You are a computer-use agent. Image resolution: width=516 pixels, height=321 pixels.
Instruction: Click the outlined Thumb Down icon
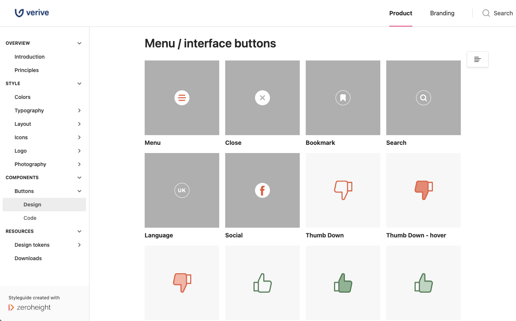click(x=343, y=190)
